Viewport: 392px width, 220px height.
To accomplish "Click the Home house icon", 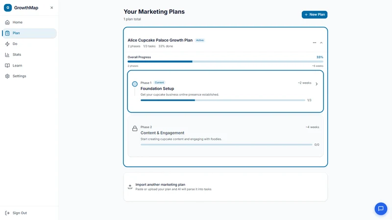I will click(7, 22).
